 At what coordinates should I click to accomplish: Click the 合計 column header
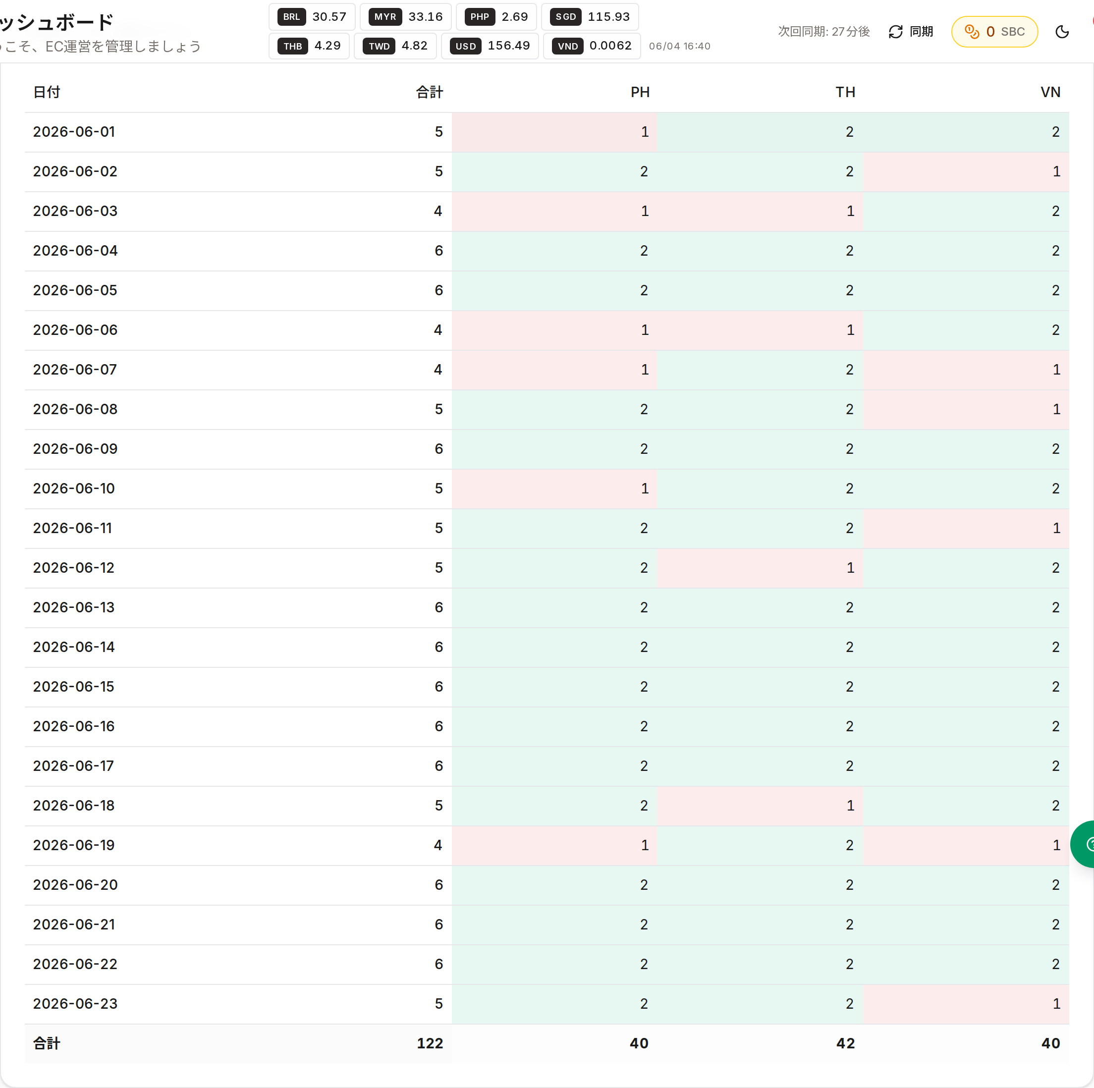coord(429,92)
